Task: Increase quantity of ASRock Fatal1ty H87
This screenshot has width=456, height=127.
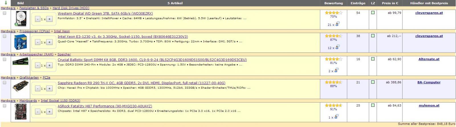Action: click(49, 112)
